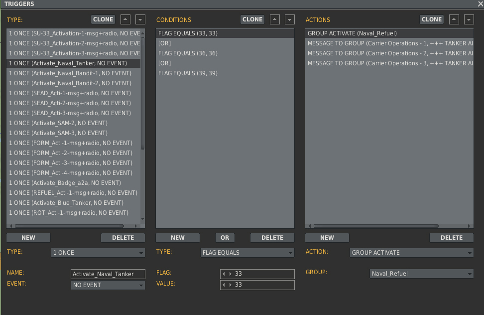
Task: Select SU-33_Activation-2-msg+radio trigger
Action: [74, 43]
